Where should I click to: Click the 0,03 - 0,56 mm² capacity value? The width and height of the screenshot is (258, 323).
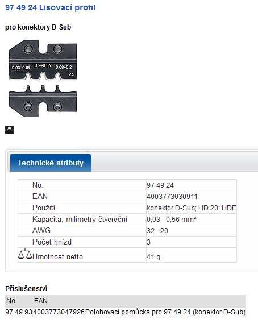pyautogui.click(x=171, y=219)
